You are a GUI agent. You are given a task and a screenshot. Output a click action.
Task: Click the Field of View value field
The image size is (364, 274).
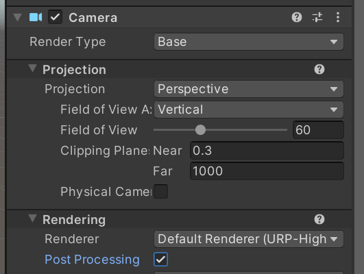pos(318,130)
